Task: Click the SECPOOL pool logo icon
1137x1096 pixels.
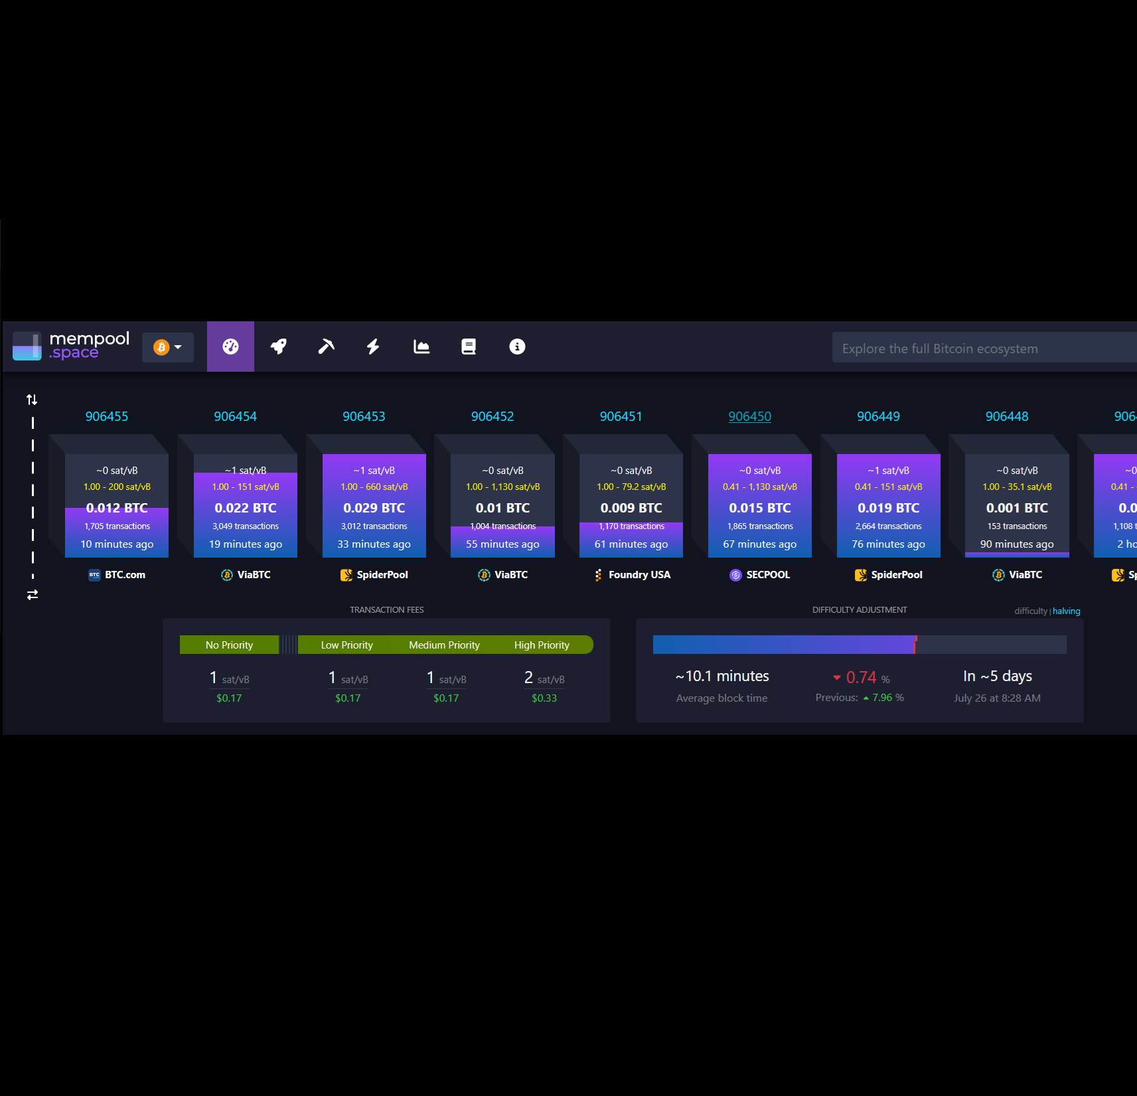Action: [x=735, y=575]
